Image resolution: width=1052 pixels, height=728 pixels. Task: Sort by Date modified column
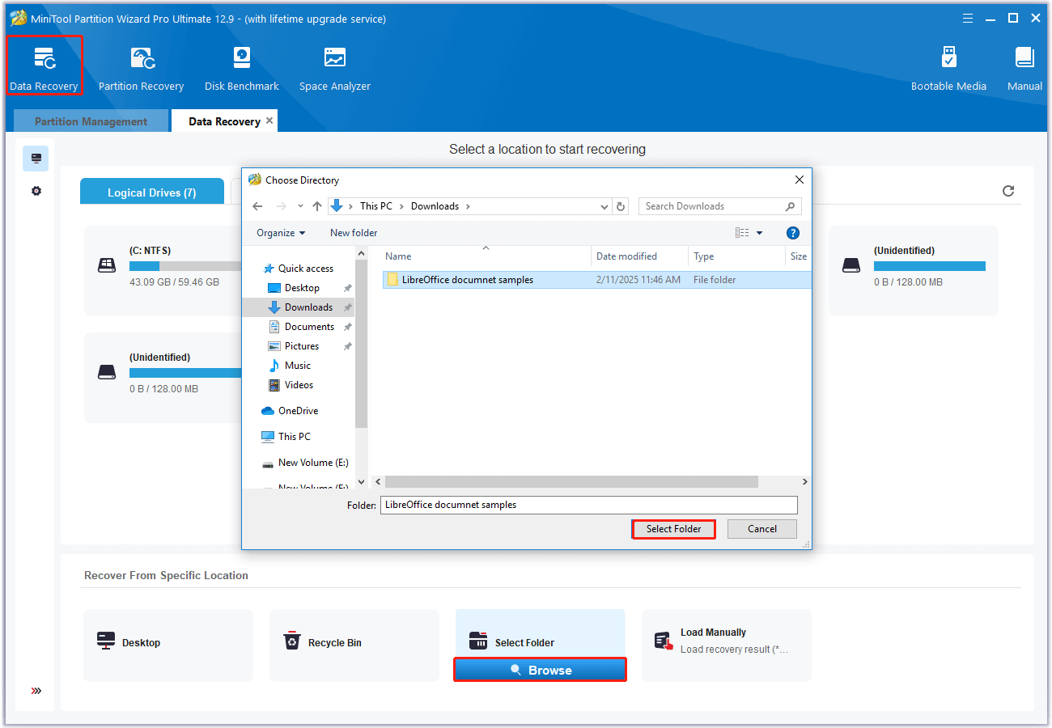click(639, 256)
